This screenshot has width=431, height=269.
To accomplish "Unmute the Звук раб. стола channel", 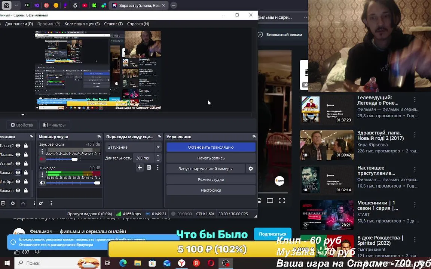I will 42,159.
